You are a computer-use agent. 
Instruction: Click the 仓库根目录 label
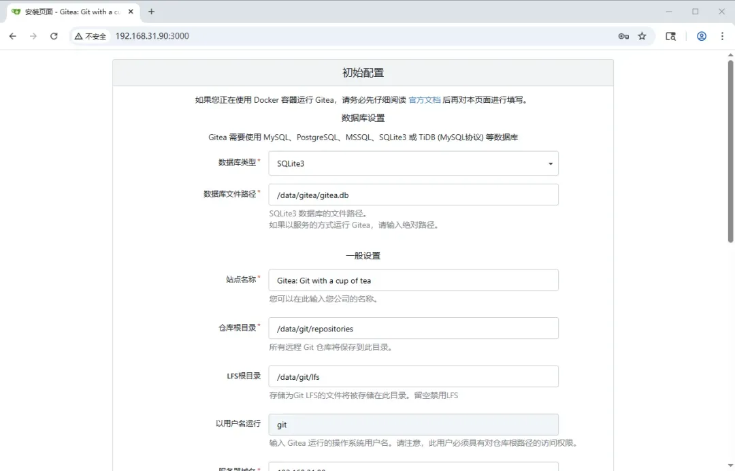point(238,327)
